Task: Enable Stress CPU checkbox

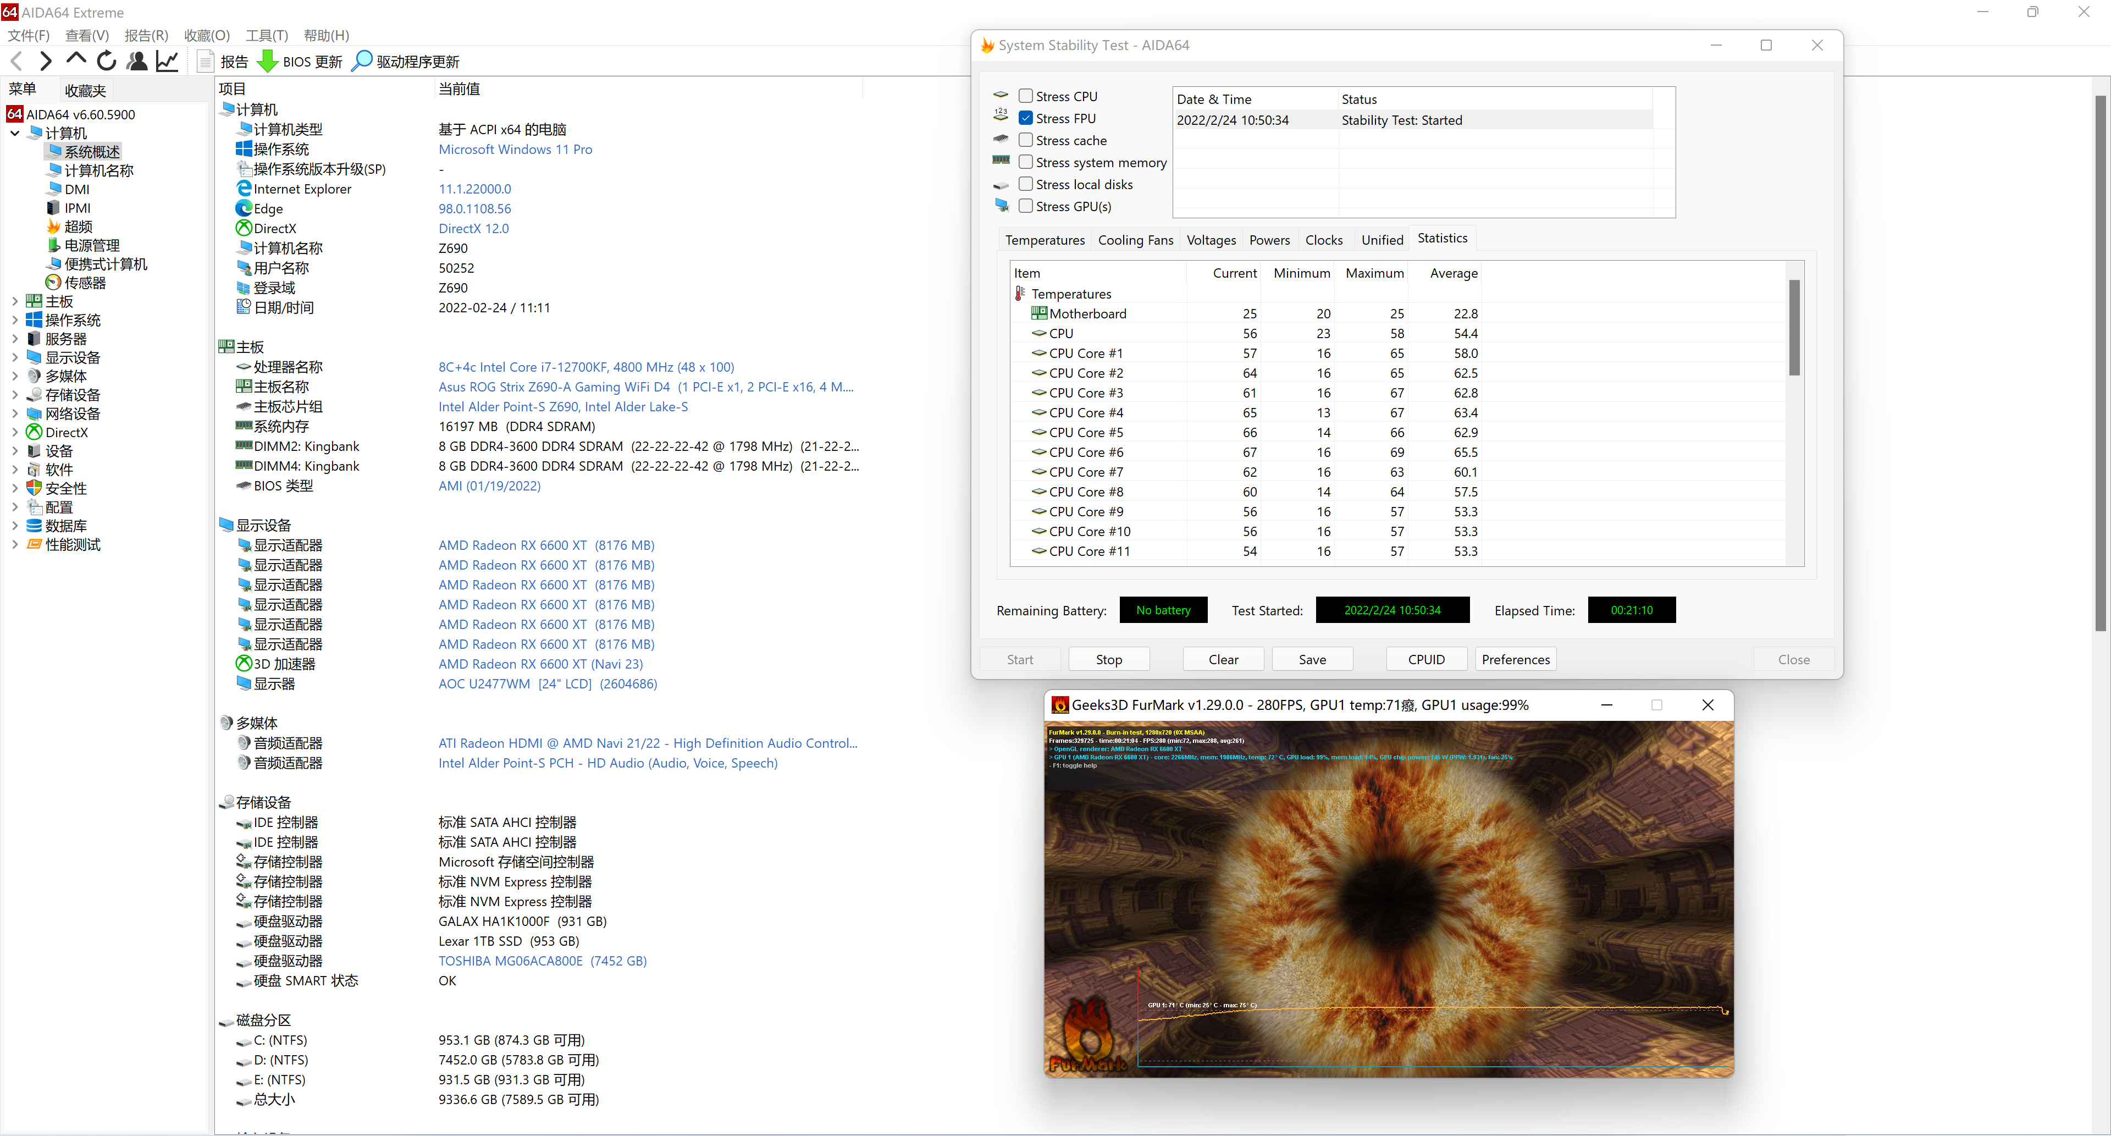Action: [1025, 96]
